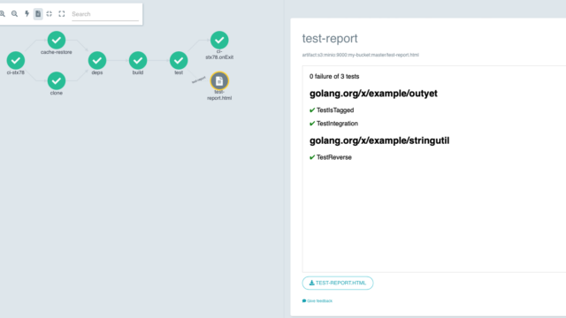Select the deps node
The height and width of the screenshot is (318, 566).
tap(97, 60)
